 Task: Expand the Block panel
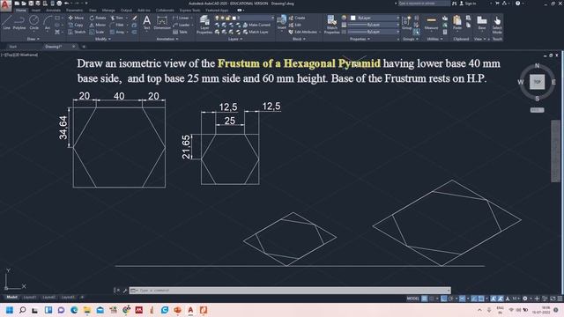(x=299, y=39)
